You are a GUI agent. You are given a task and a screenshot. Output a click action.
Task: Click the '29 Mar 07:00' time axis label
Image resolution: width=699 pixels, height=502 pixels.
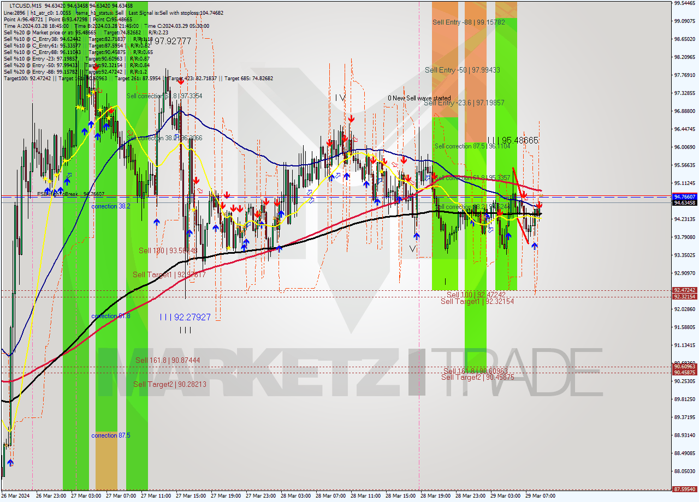point(540,497)
